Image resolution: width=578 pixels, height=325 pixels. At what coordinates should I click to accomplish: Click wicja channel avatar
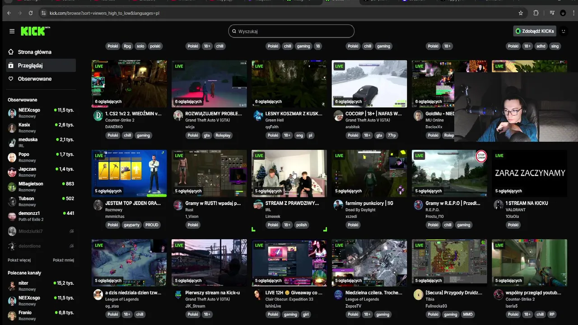coord(178,116)
